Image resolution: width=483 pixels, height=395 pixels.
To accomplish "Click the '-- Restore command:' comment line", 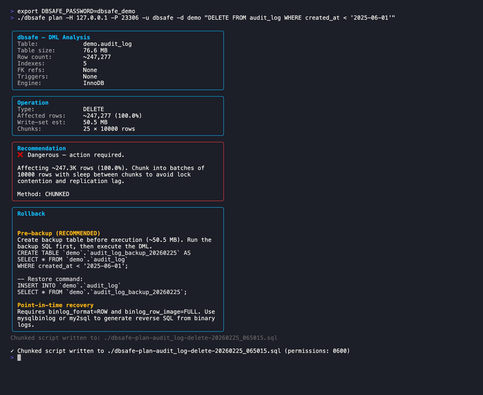I will click(x=50, y=279).
